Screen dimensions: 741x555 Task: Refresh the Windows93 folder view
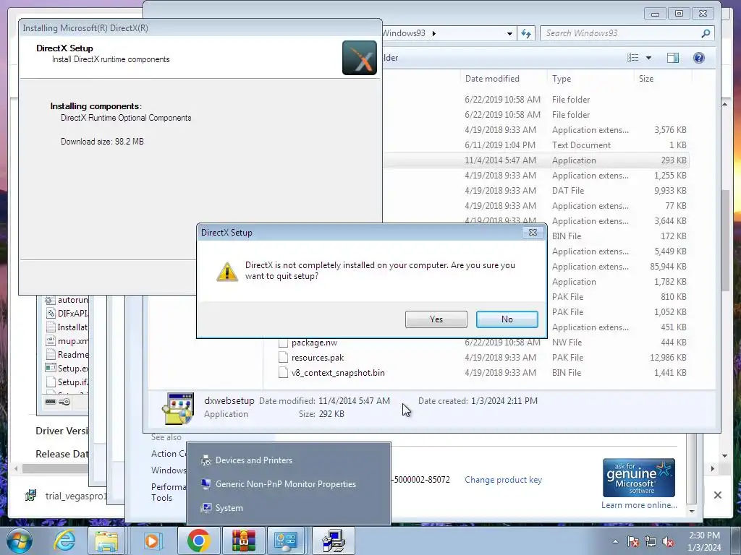click(x=526, y=33)
